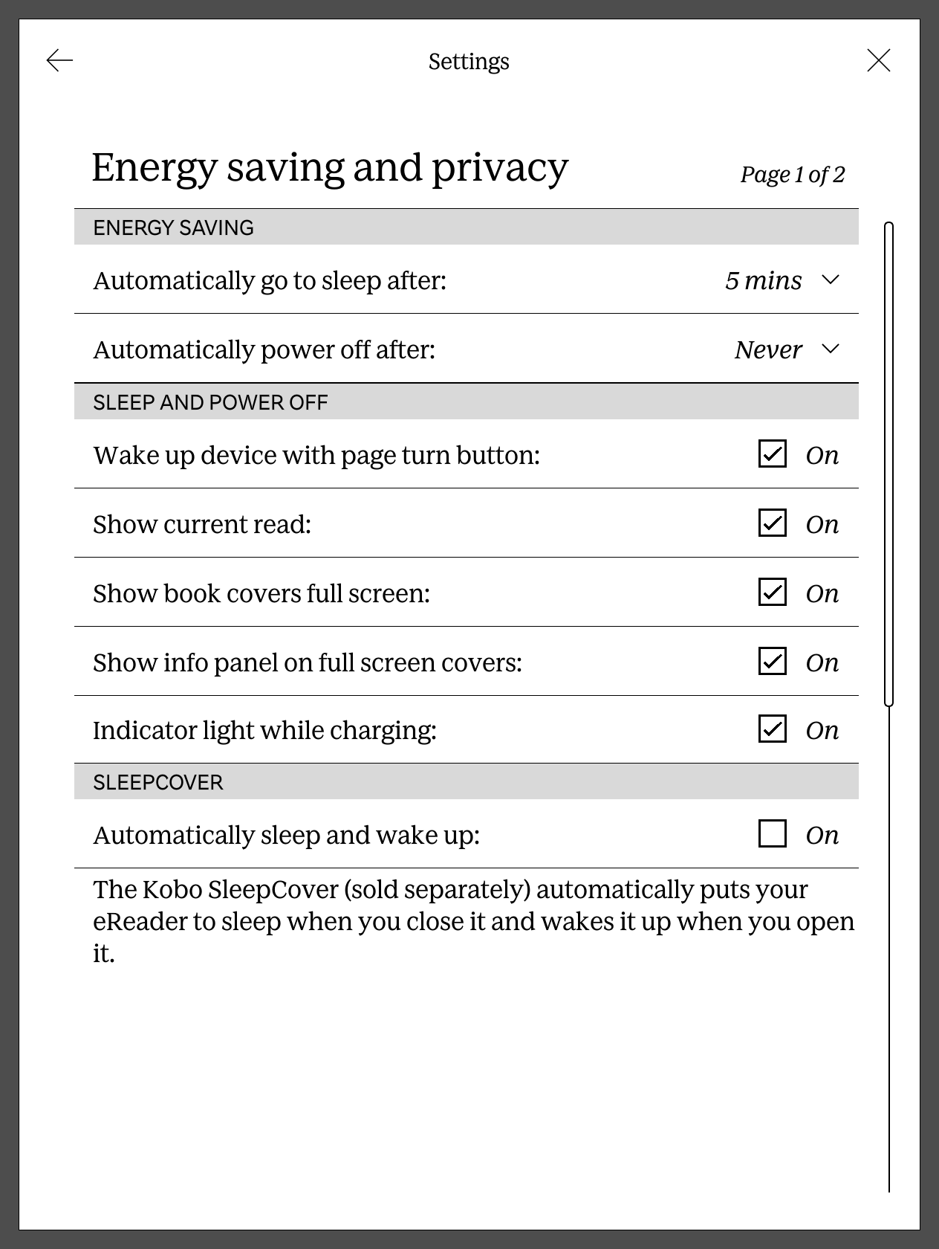This screenshot has width=939, height=1249.
Task: Select the '5 mins' sleep value
Action: (763, 280)
